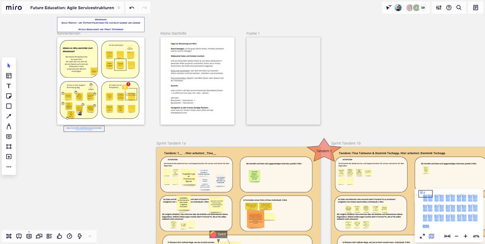Click the Undo arrow
Viewport: 485px width, 244px height.
[132, 8]
